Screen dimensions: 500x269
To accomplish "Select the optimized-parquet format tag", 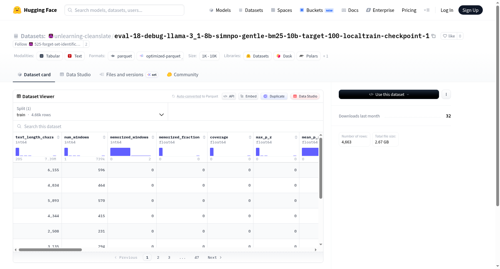I will (160, 56).
